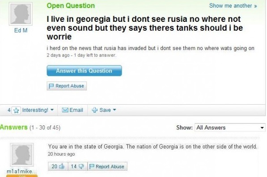The image size is (267, 177).
Task: Open Ed M's profile avatar
Action: click(x=21, y=14)
